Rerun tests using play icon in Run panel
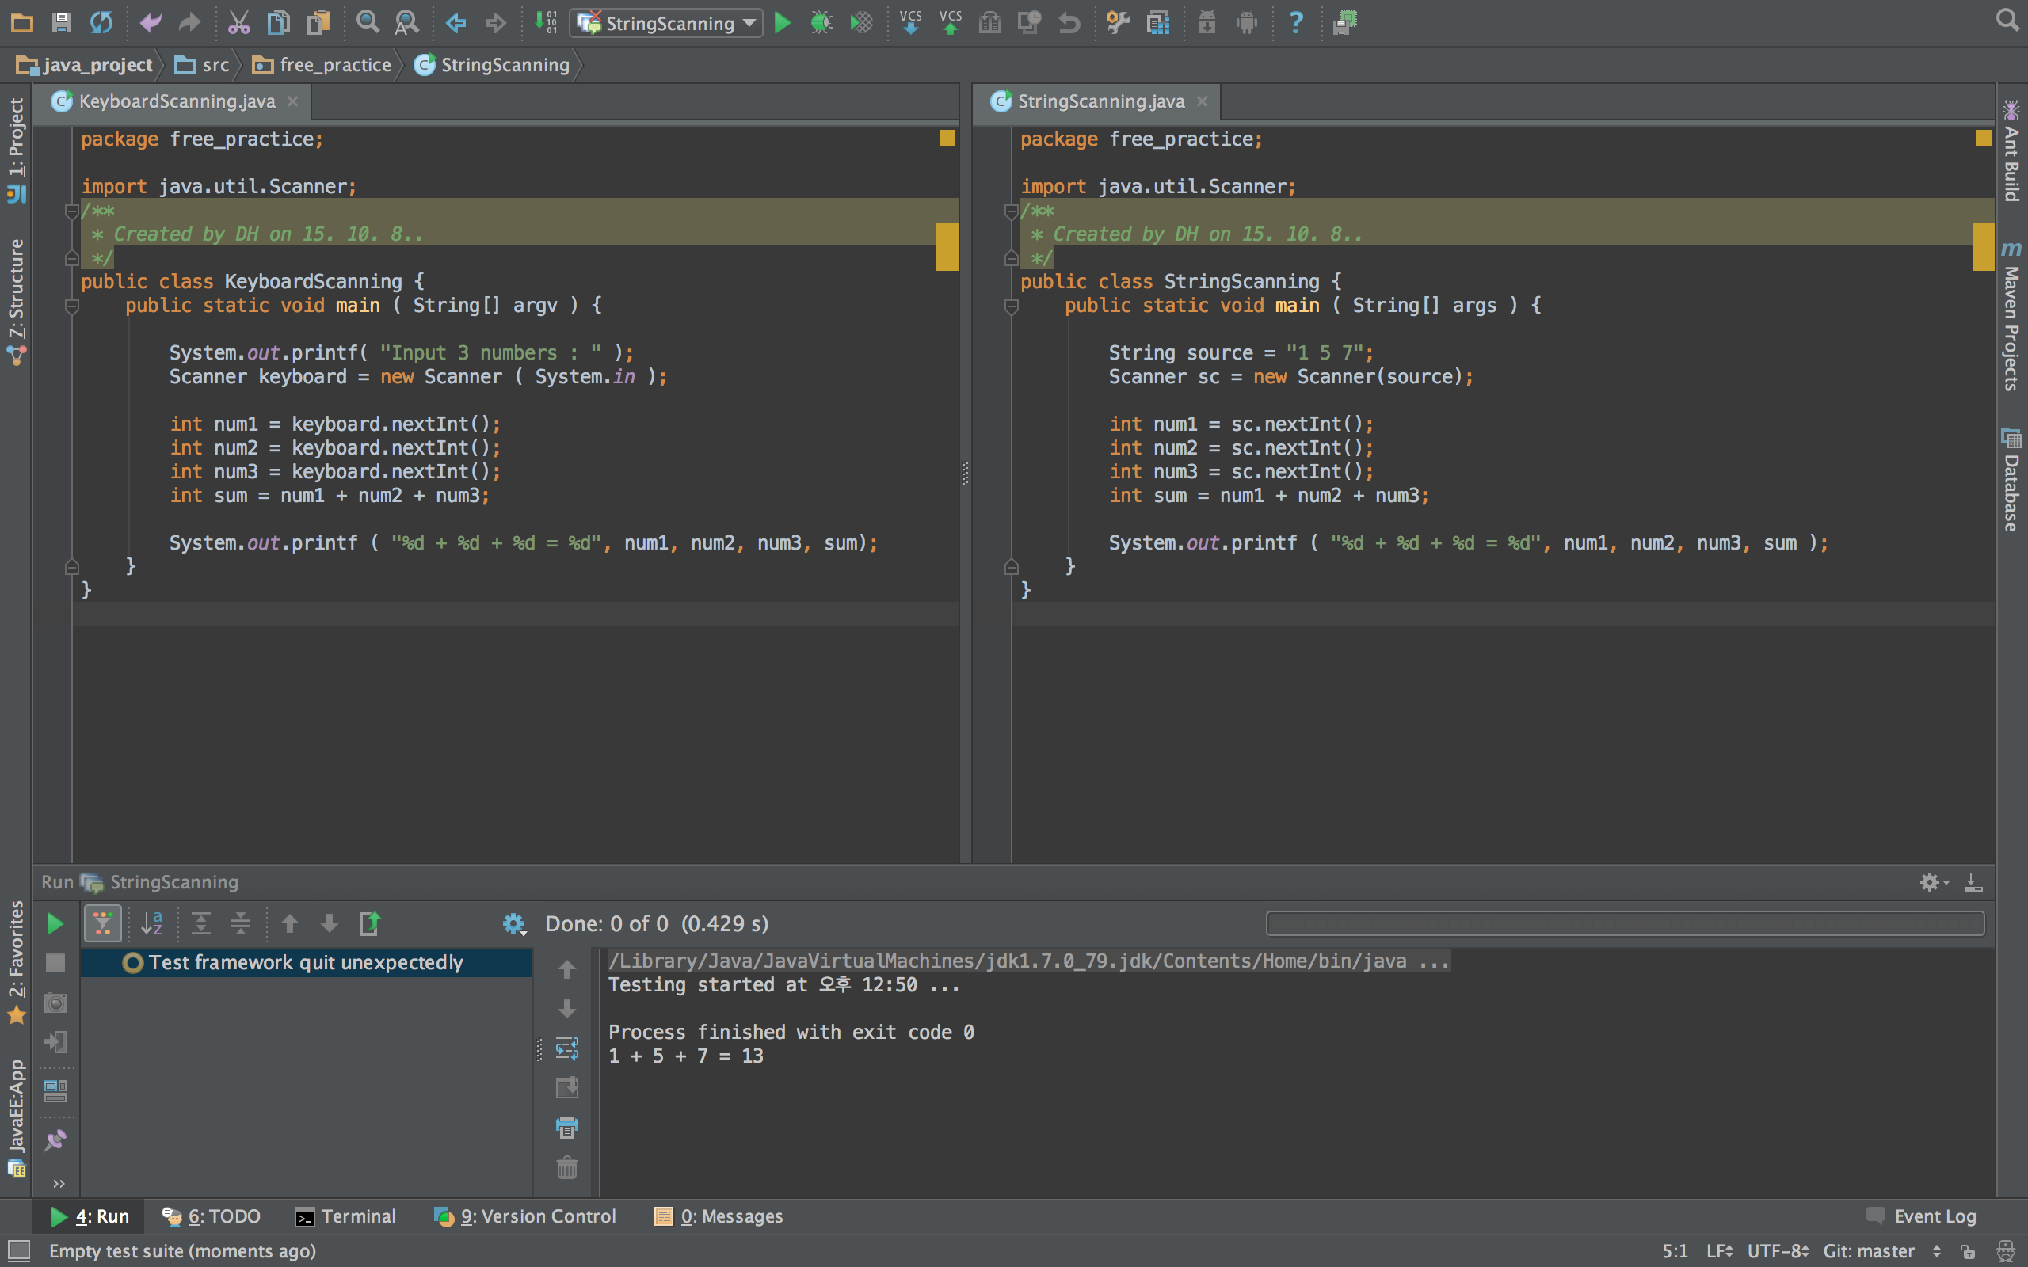 pos(55,923)
